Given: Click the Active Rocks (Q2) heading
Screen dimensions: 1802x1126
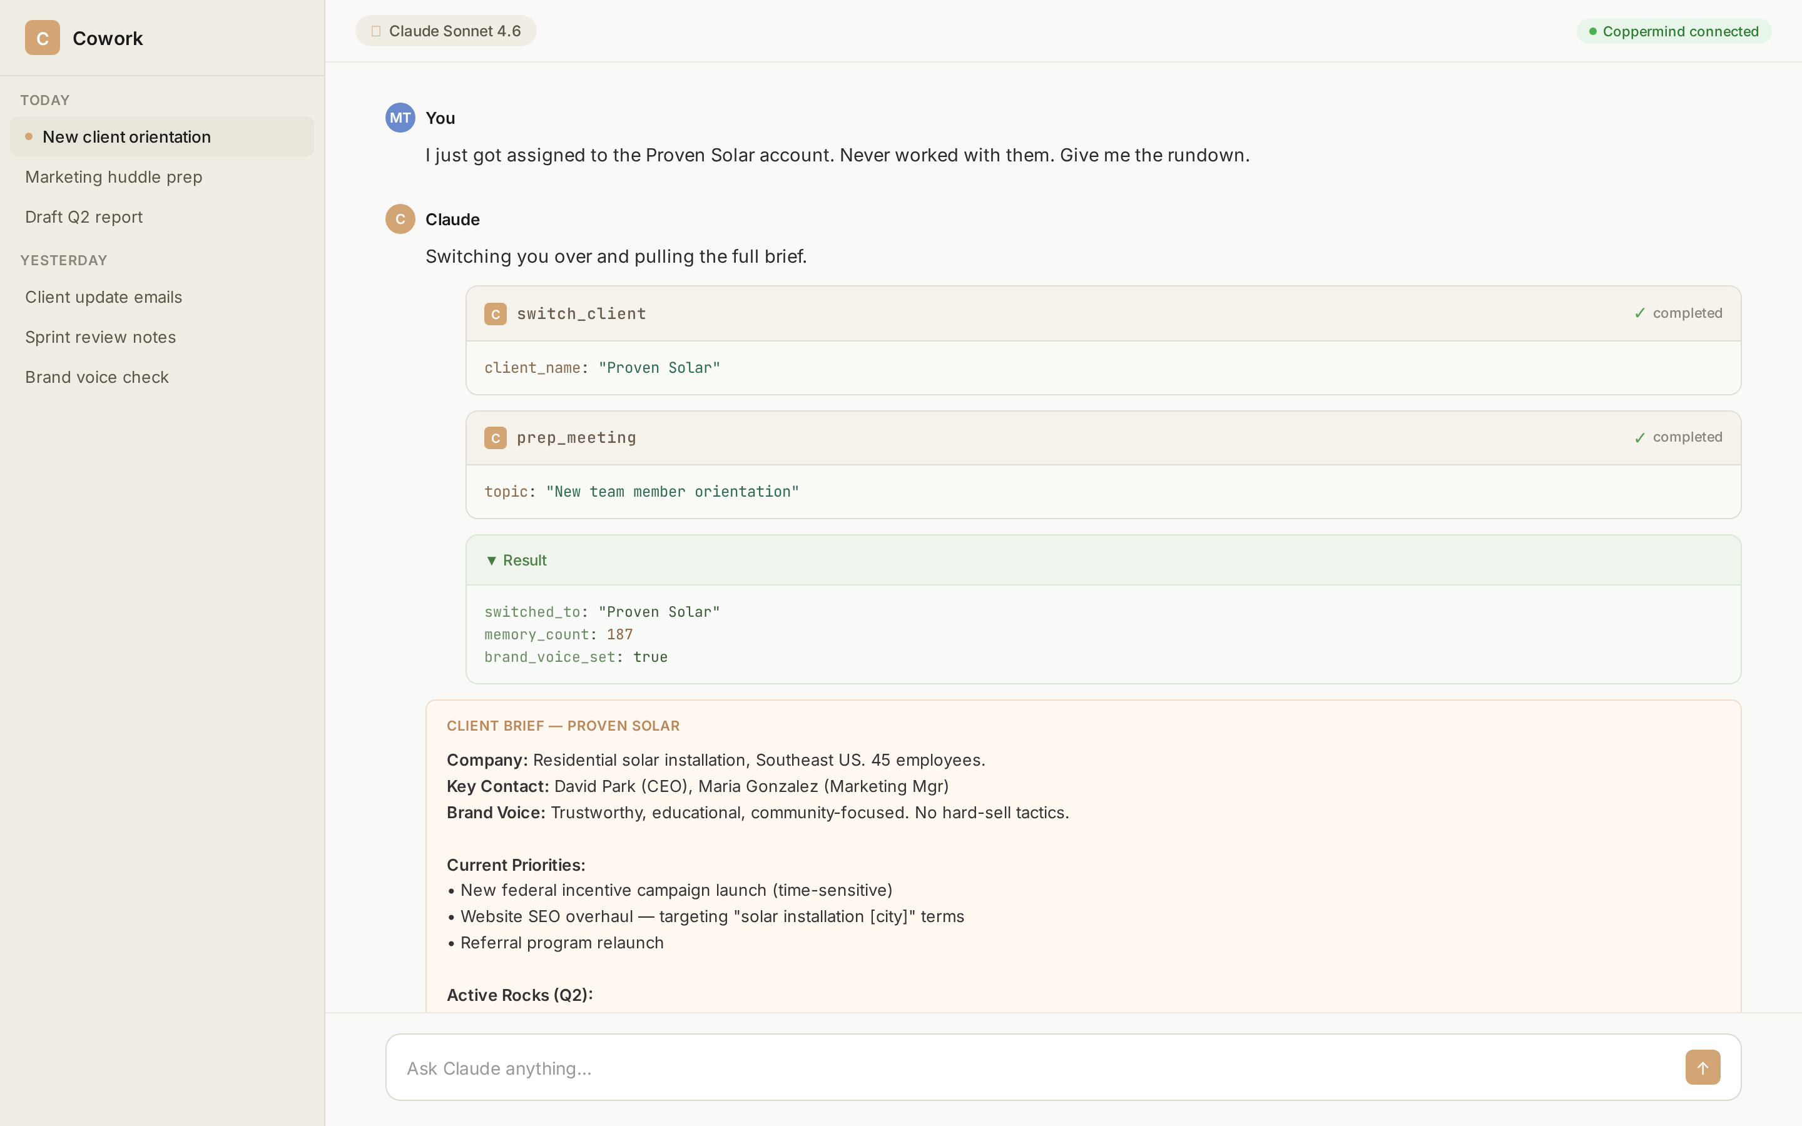Looking at the screenshot, I should click(x=520, y=995).
